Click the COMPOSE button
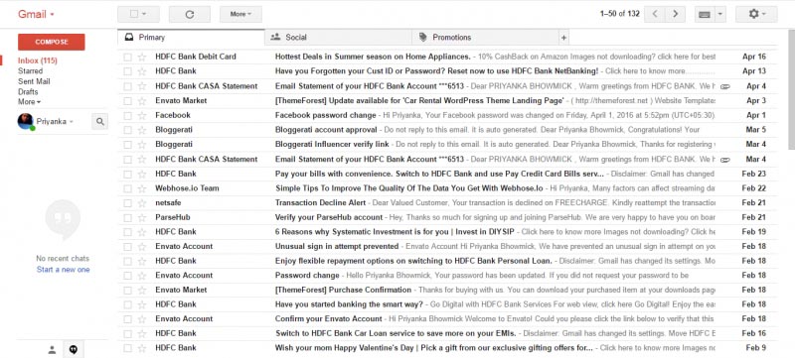This screenshot has width=795, height=358. pos(52,42)
